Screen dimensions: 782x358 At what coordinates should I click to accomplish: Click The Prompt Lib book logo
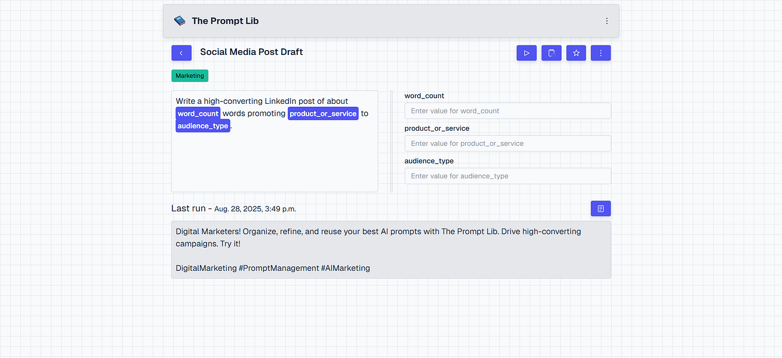178,20
